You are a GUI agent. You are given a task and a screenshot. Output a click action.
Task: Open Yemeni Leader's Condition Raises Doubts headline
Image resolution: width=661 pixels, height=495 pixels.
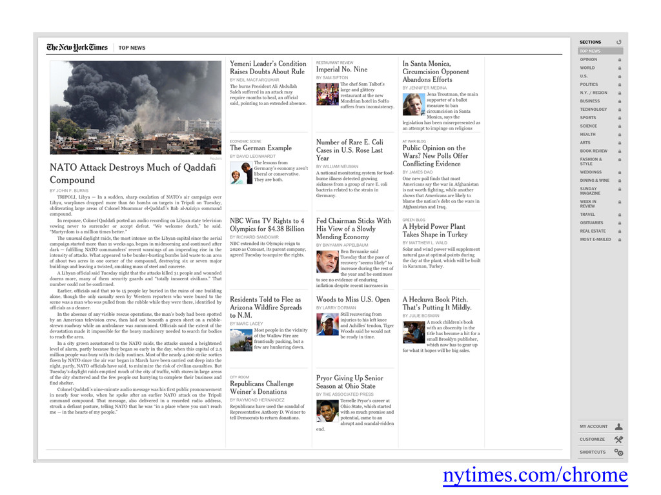click(268, 67)
